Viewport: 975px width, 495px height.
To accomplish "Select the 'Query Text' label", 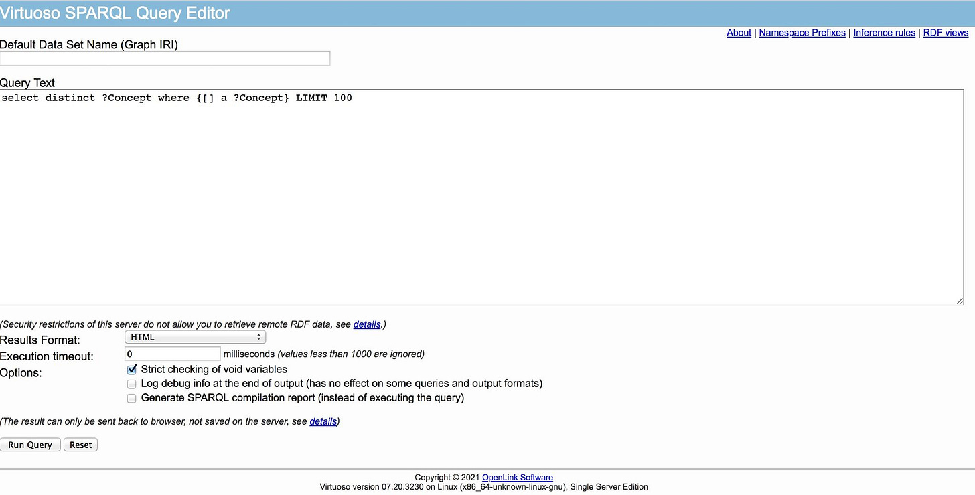I will coord(27,83).
